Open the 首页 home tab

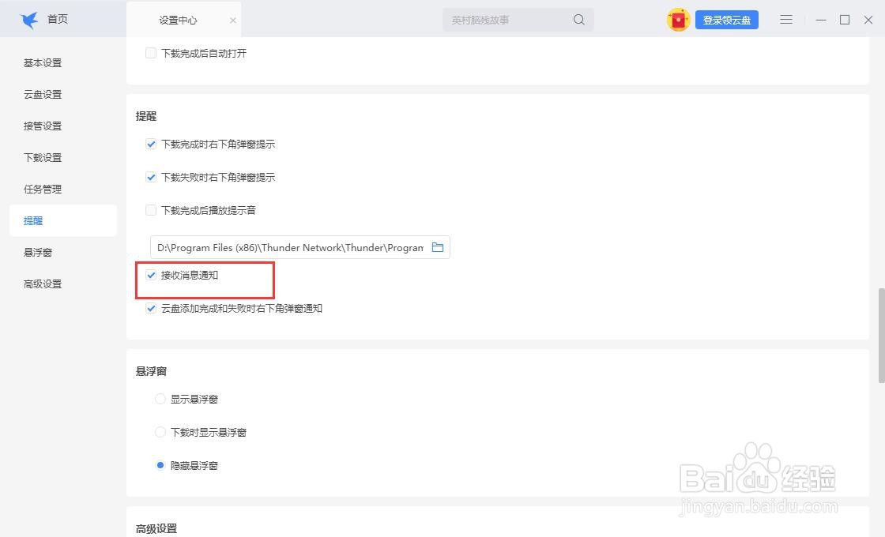(58, 19)
